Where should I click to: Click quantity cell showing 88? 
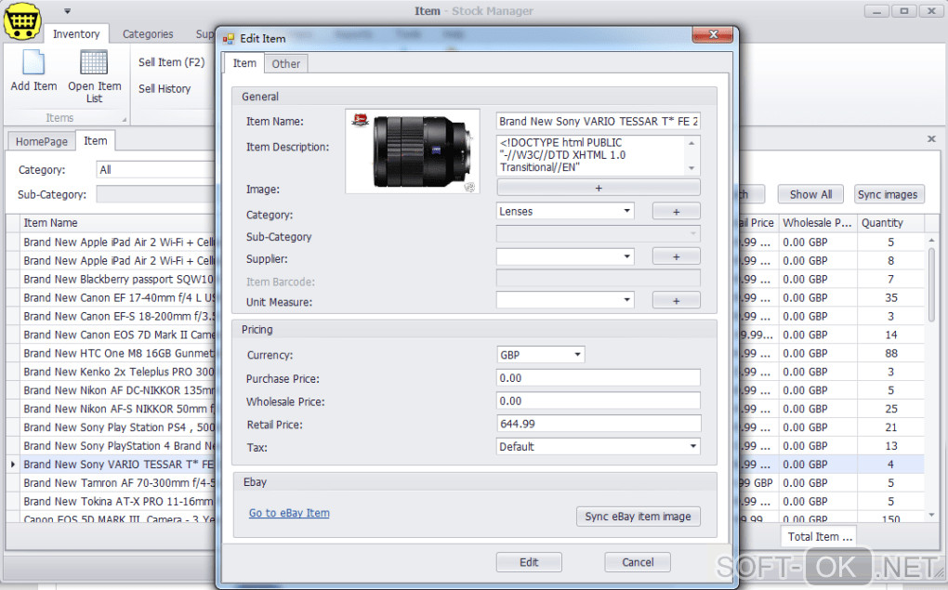tap(890, 353)
